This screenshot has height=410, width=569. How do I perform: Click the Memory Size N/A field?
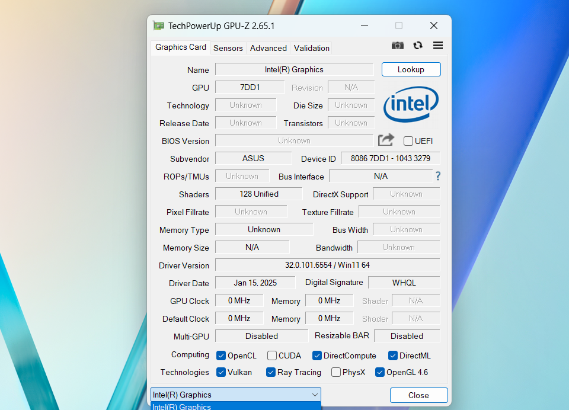pyautogui.click(x=252, y=247)
